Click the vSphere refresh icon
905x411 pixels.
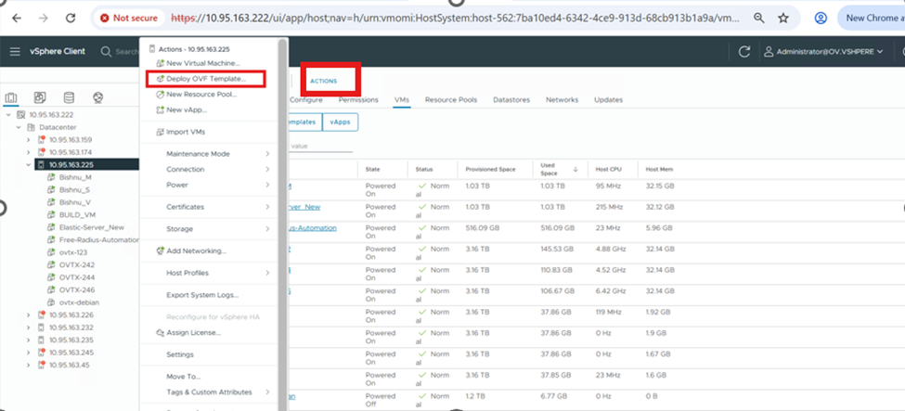coord(743,52)
